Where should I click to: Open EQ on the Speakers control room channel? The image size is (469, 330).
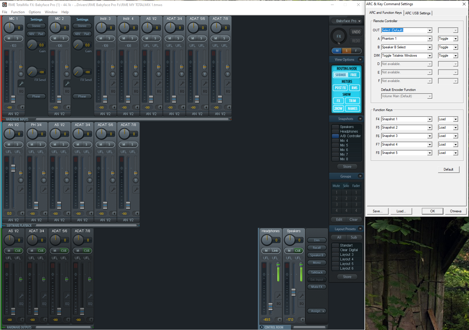pos(302,304)
